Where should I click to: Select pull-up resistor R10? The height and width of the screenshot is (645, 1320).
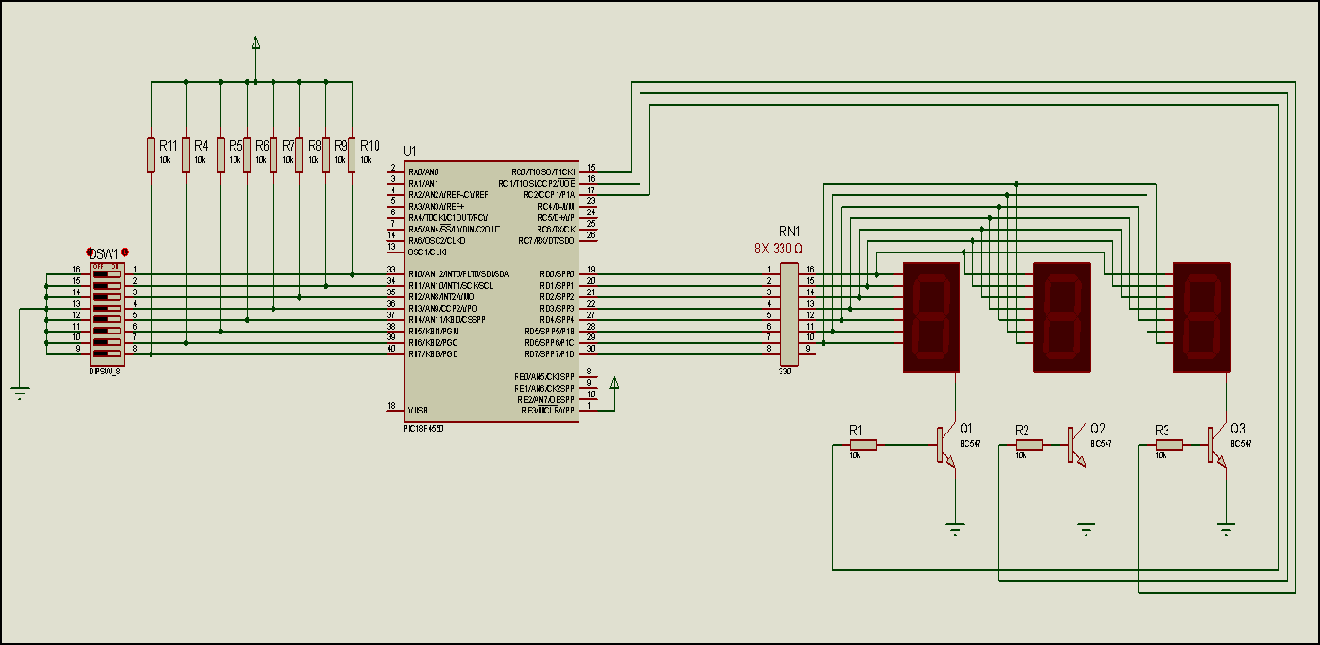[353, 155]
